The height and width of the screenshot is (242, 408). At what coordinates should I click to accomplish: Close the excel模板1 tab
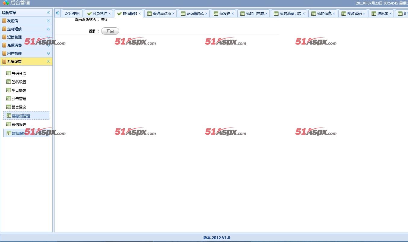[x=206, y=14]
